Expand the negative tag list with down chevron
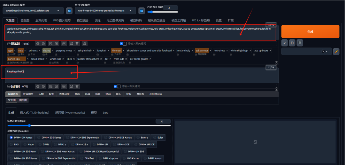Viewport: 345px width, 165px height. [x=277, y=89]
